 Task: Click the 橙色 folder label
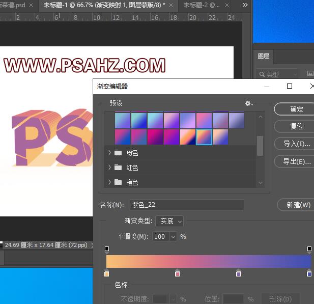pyautogui.click(x=132, y=182)
